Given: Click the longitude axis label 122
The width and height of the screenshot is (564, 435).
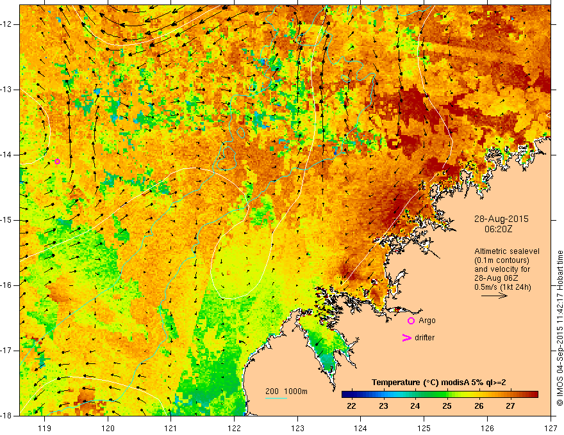Looking at the screenshot, I should tap(234, 428).
